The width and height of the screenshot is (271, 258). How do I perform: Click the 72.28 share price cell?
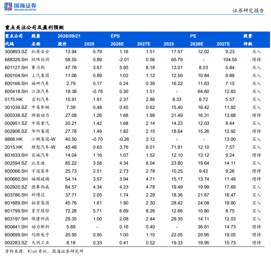[71, 211]
